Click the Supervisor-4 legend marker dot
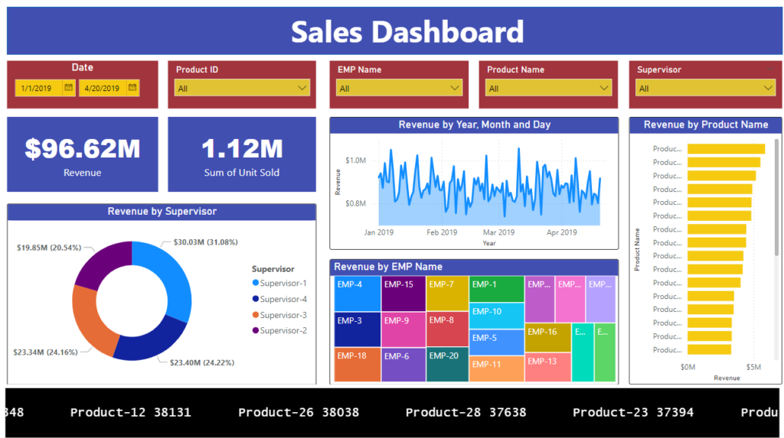This screenshot has width=784, height=438. coord(255,299)
